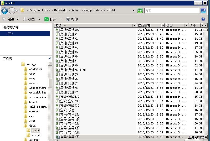Open dropdown arrow next to 打开 button

(x=61, y=19)
